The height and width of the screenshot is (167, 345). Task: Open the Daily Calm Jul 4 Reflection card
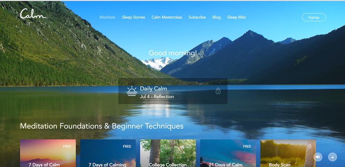[173, 91]
